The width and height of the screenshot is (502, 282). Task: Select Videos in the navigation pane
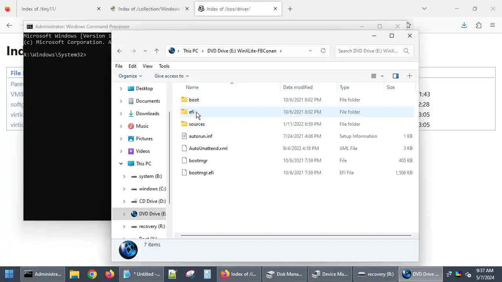(x=143, y=151)
